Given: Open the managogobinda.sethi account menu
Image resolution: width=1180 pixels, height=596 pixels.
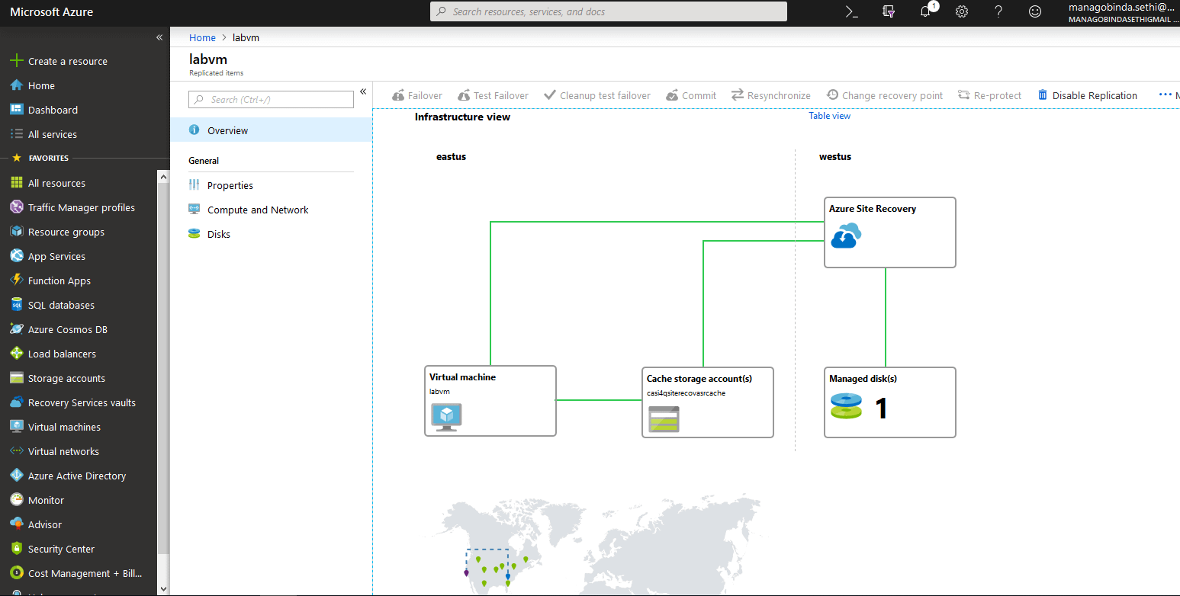Looking at the screenshot, I should coord(1123,12).
